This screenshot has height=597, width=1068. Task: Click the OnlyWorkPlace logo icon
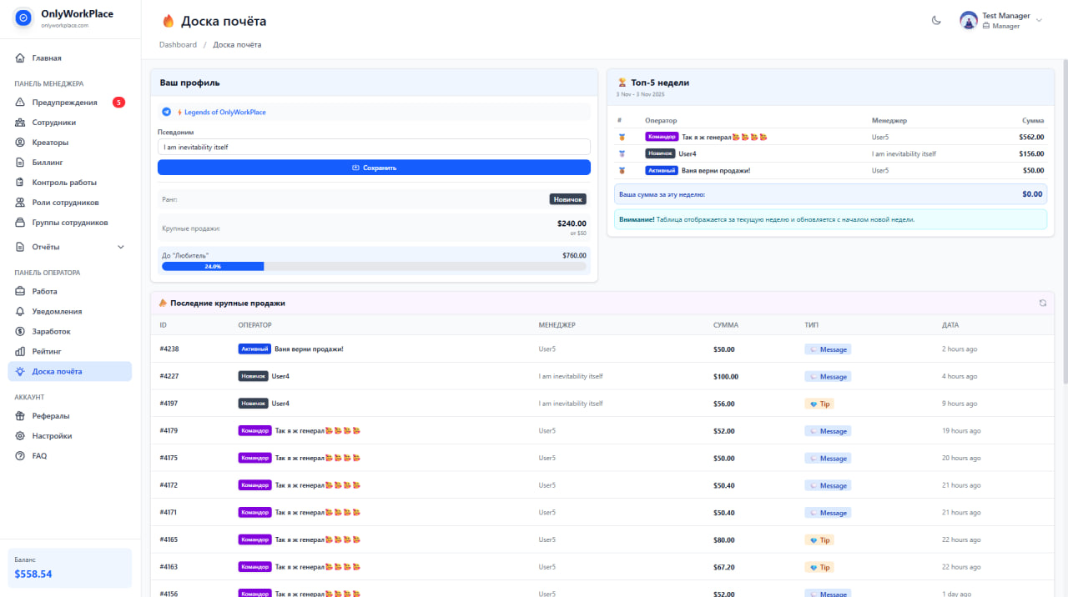tap(24, 18)
